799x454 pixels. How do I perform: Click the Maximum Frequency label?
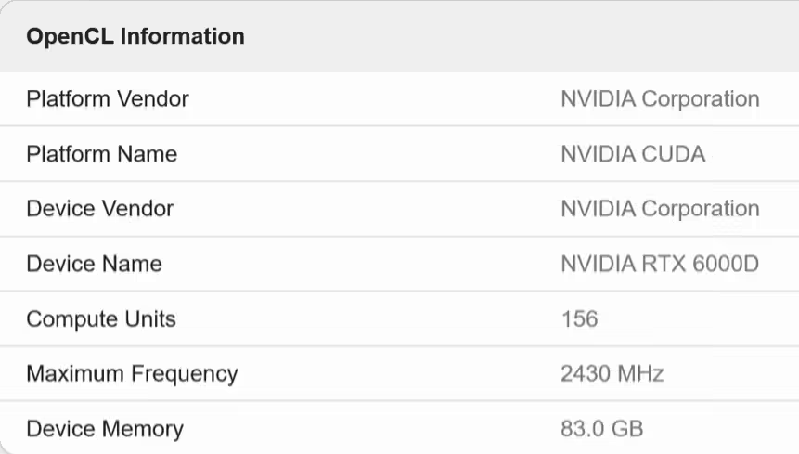tap(132, 374)
